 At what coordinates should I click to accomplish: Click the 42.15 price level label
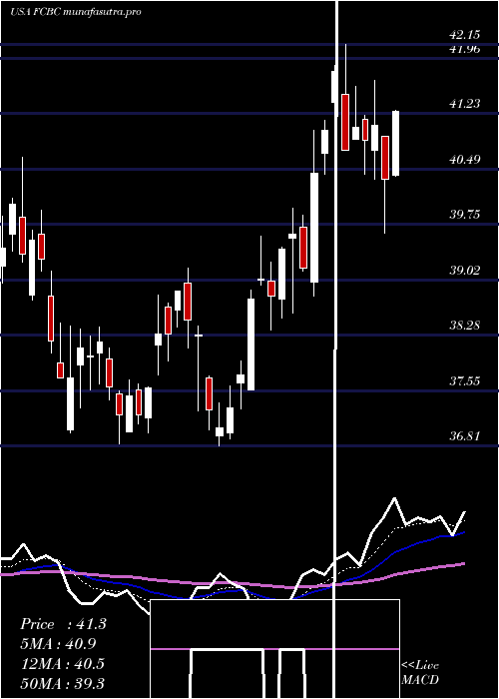tap(465, 35)
